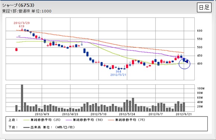Click the green 25-day average legend line
Viewport: 216px width, 140px height.
pyautogui.click(x=26, y=120)
